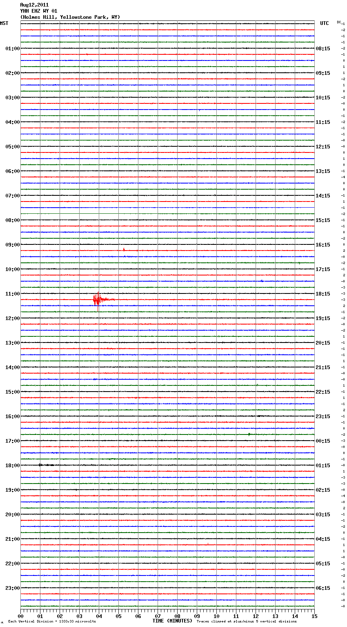Click minute axis tick label "15"

pyautogui.click(x=314, y=616)
